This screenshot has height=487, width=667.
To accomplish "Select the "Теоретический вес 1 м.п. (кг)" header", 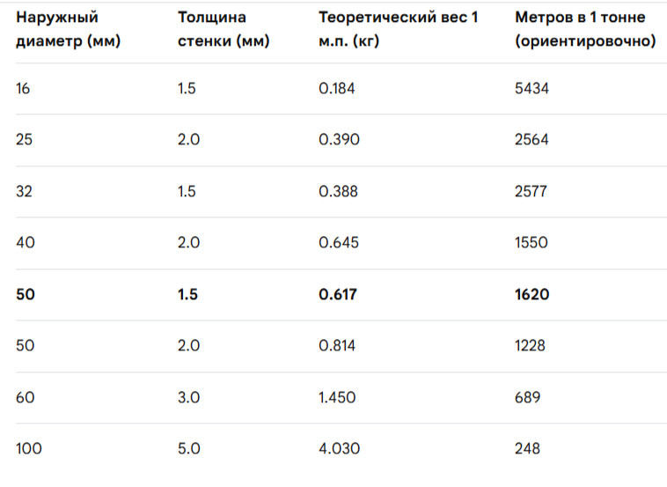I will pyautogui.click(x=398, y=29).
